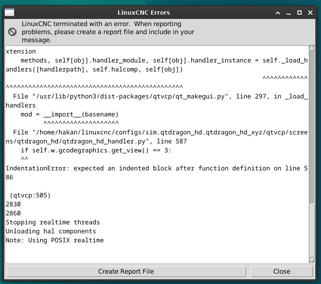Click the 'LinuxCNC Errors' window title
Viewport: 321px width, 284px height.
[x=144, y=12]
